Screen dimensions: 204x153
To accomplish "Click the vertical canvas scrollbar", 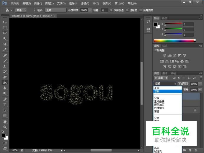I will (x=142, y=84).
